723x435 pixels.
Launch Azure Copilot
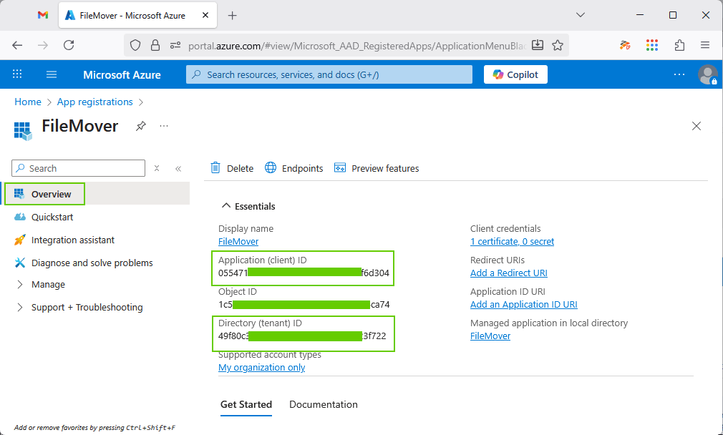515,74
